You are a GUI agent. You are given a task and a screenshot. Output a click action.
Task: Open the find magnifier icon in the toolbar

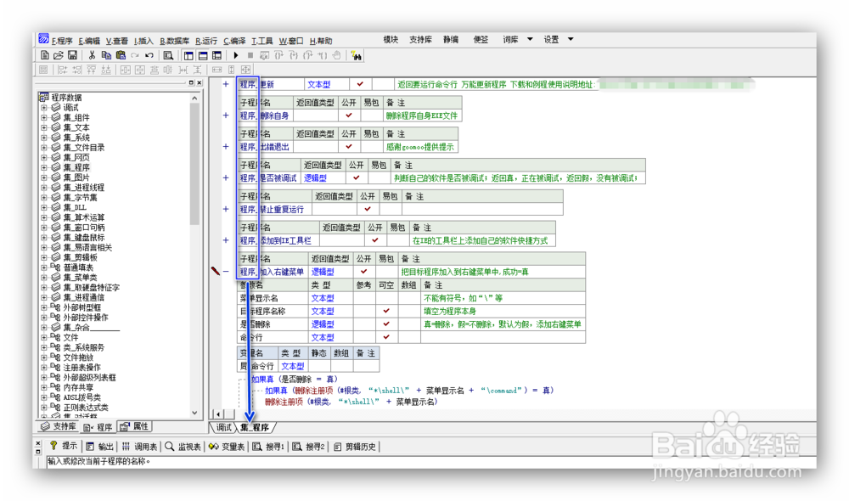168,55
